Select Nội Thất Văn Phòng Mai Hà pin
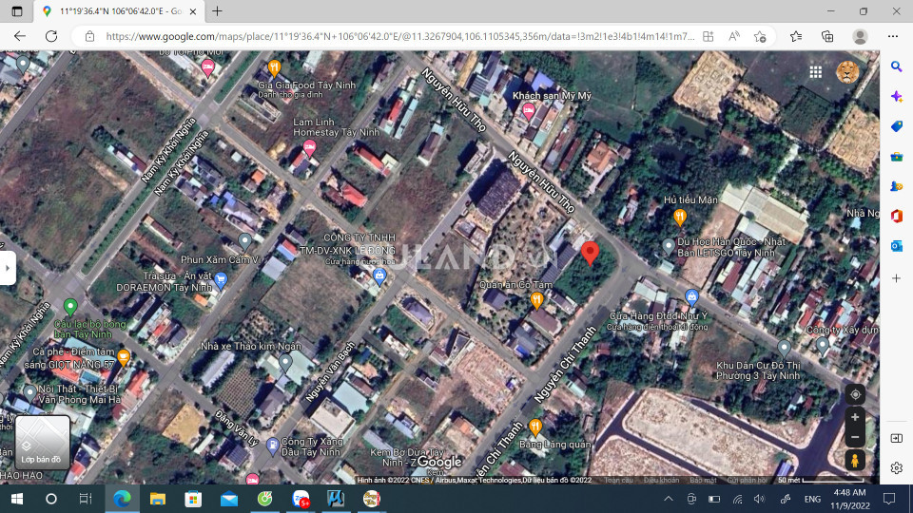 (29, 392)
